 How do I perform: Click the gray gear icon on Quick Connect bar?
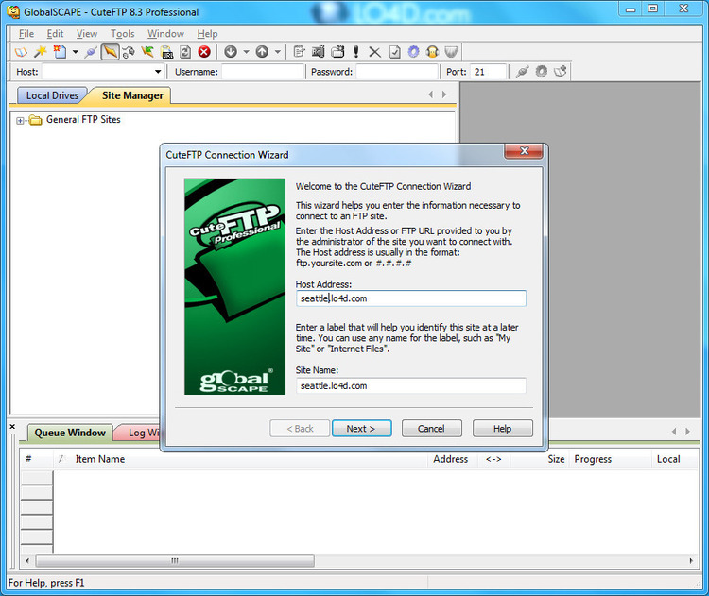click(542, 72)
